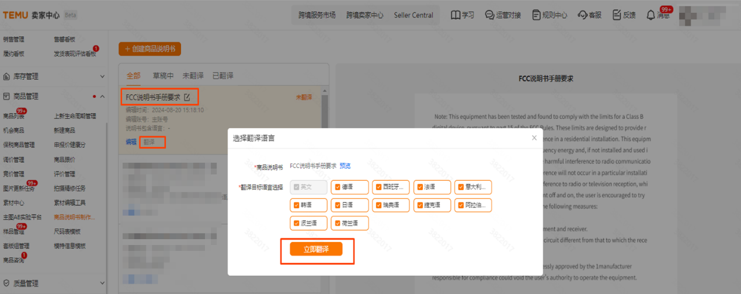Uncheck the 意大利语 language checkbox

tap(461, 187)
